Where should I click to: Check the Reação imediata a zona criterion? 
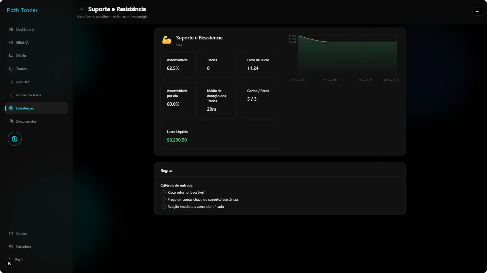164,207
